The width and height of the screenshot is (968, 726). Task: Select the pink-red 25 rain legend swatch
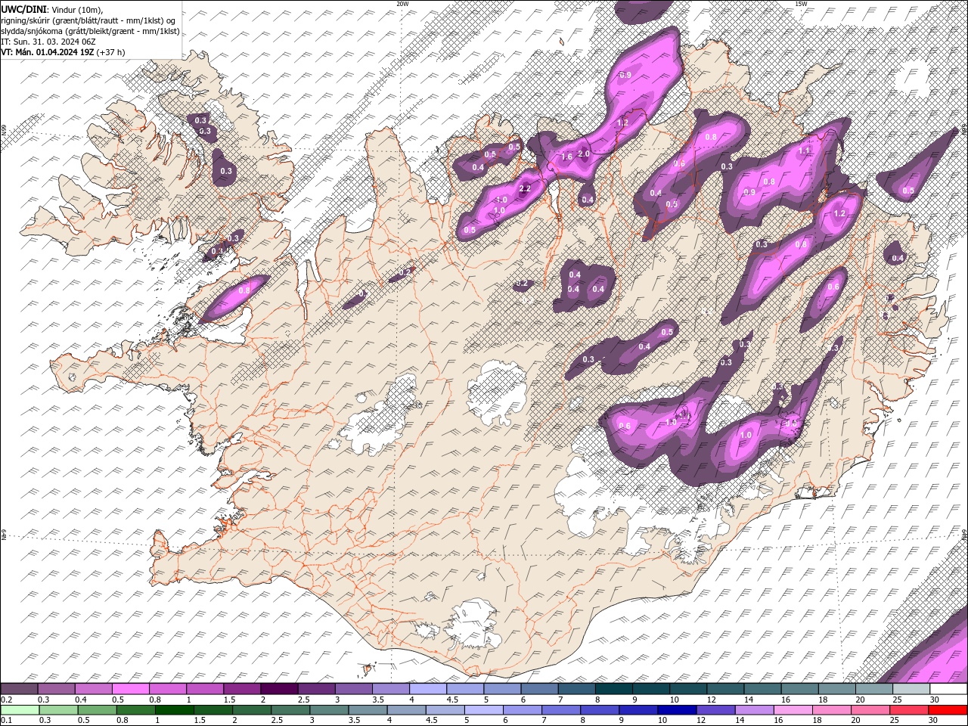coord(908,709)
